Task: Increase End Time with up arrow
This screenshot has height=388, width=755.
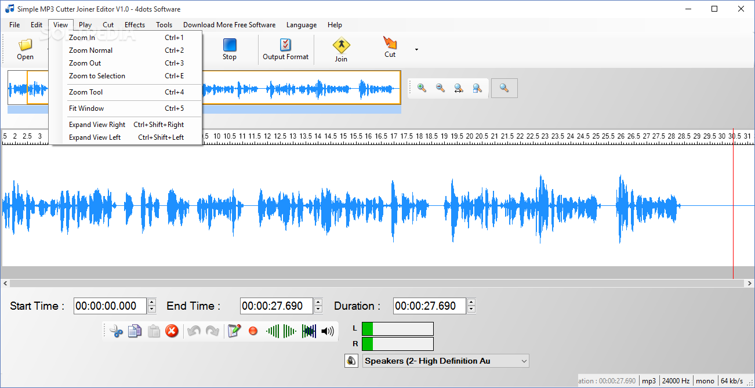Action: click(x=318, y=302)
